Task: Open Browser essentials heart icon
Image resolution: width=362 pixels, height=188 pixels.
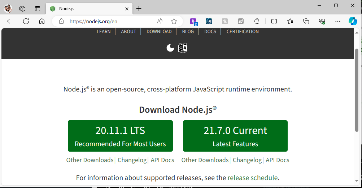Action: coord(322,21)
